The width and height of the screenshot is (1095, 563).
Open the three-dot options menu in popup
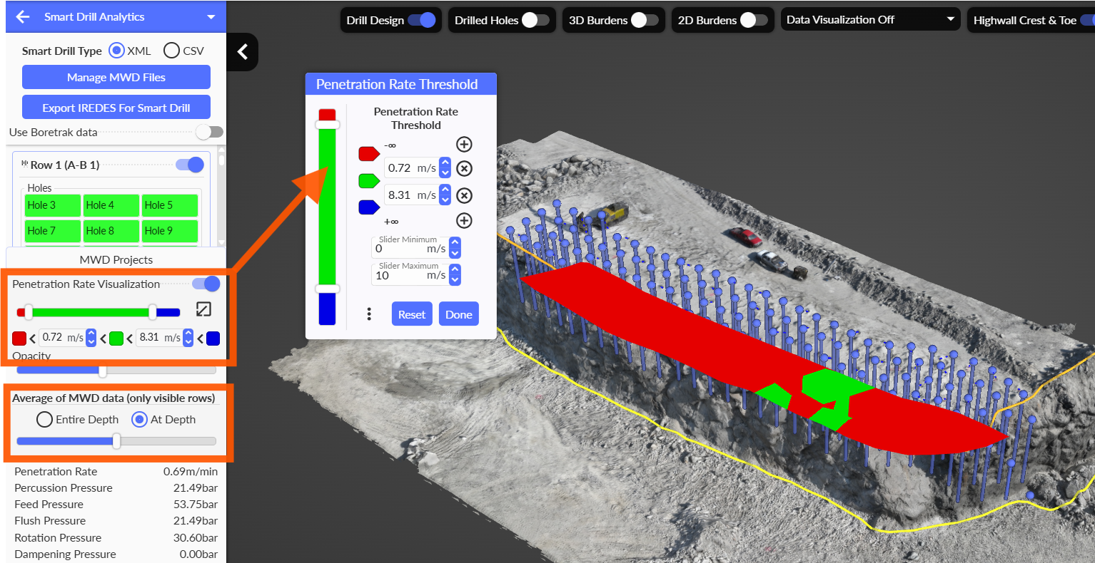pos(369,314)
